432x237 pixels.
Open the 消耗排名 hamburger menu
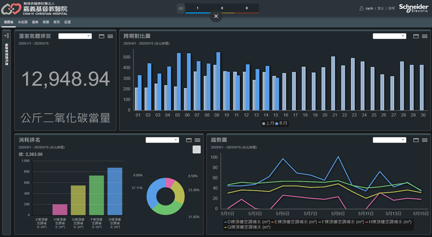[x=198, y=140]
